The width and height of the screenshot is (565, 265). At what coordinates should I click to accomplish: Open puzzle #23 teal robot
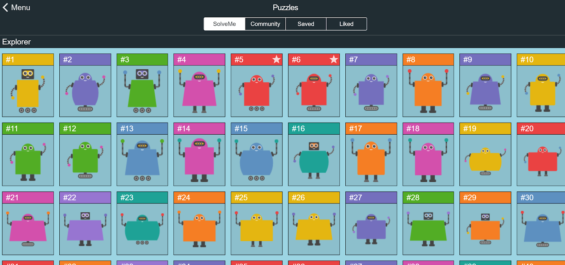(x=142, y=223)
